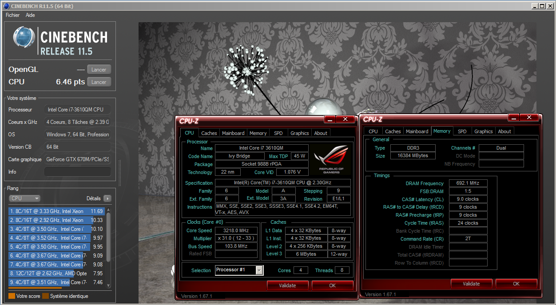Click the Votre score orange swatch
The width and height of the screenshot is (556, 305).
click(12, 296)
